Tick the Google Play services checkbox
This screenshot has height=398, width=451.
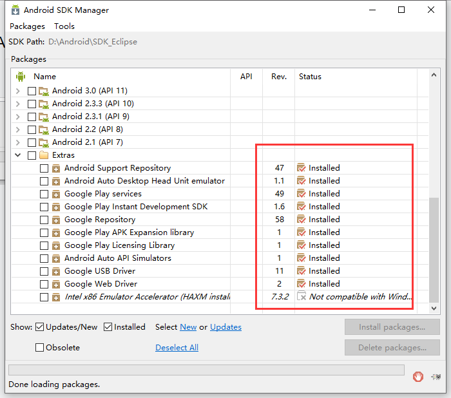pyautogui.click(x=44, y=194)
